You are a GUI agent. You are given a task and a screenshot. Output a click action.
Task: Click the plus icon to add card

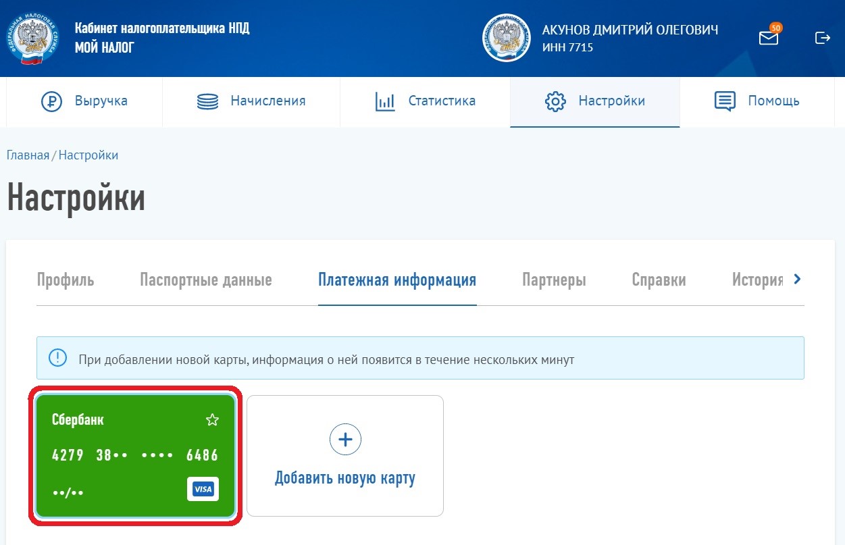[x=345, y=440]
